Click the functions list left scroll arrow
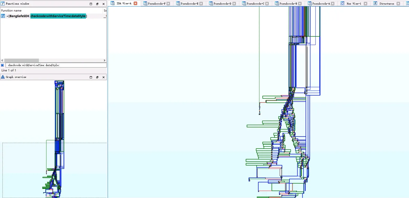Image resolution: width=409 pixels, height=198 pixels. tap(2, 61)
